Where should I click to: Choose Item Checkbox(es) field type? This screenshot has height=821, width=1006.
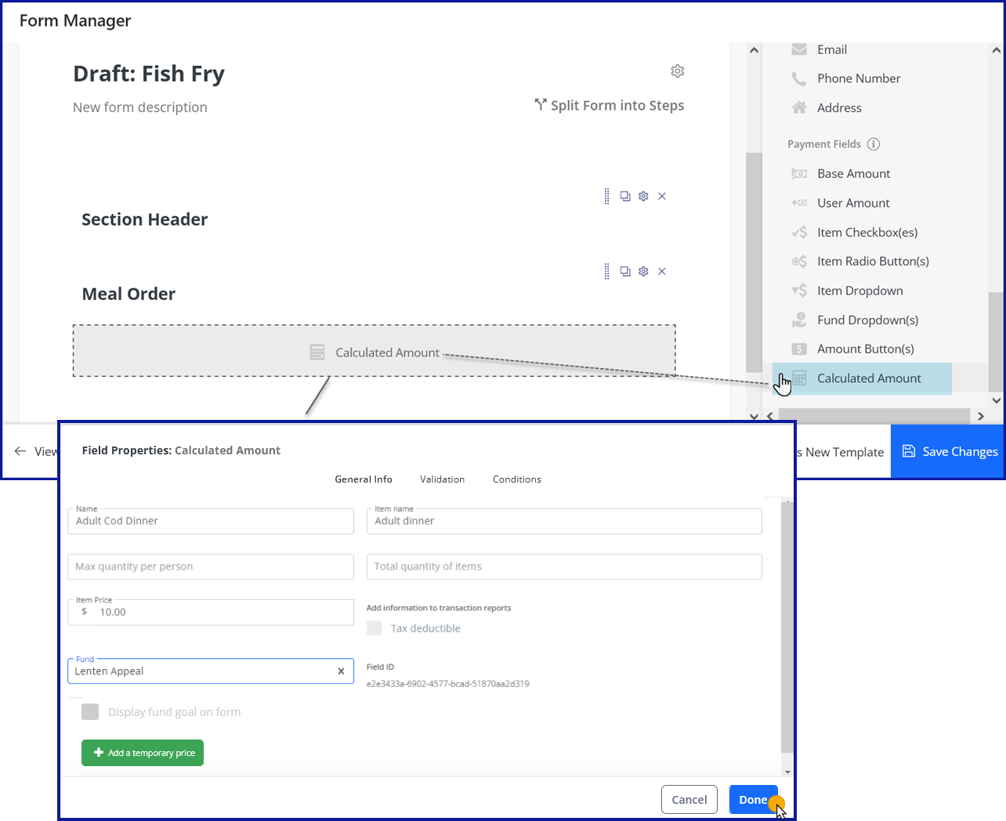coord(867,233)
